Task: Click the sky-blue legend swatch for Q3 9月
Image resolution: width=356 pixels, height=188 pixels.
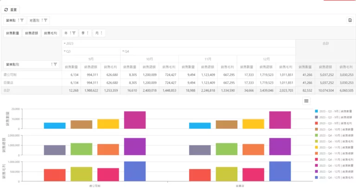Action: coord(316,111)
